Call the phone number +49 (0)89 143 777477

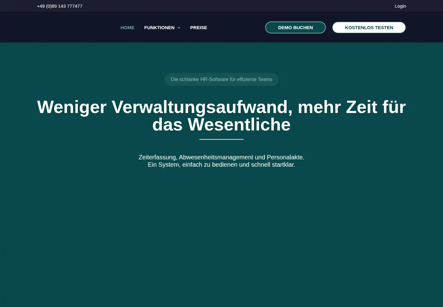(x=60, y=6)
